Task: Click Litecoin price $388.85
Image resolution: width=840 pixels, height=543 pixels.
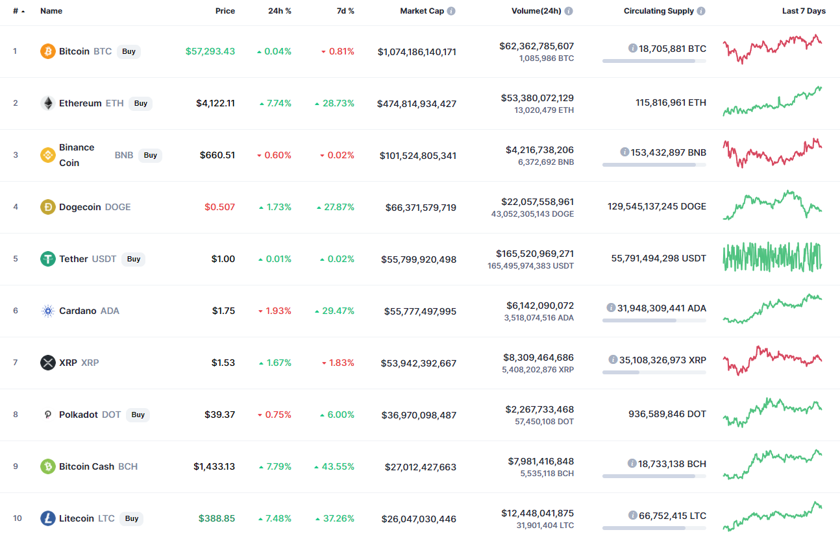Action: pyautogui.click(x=217, y=518)
